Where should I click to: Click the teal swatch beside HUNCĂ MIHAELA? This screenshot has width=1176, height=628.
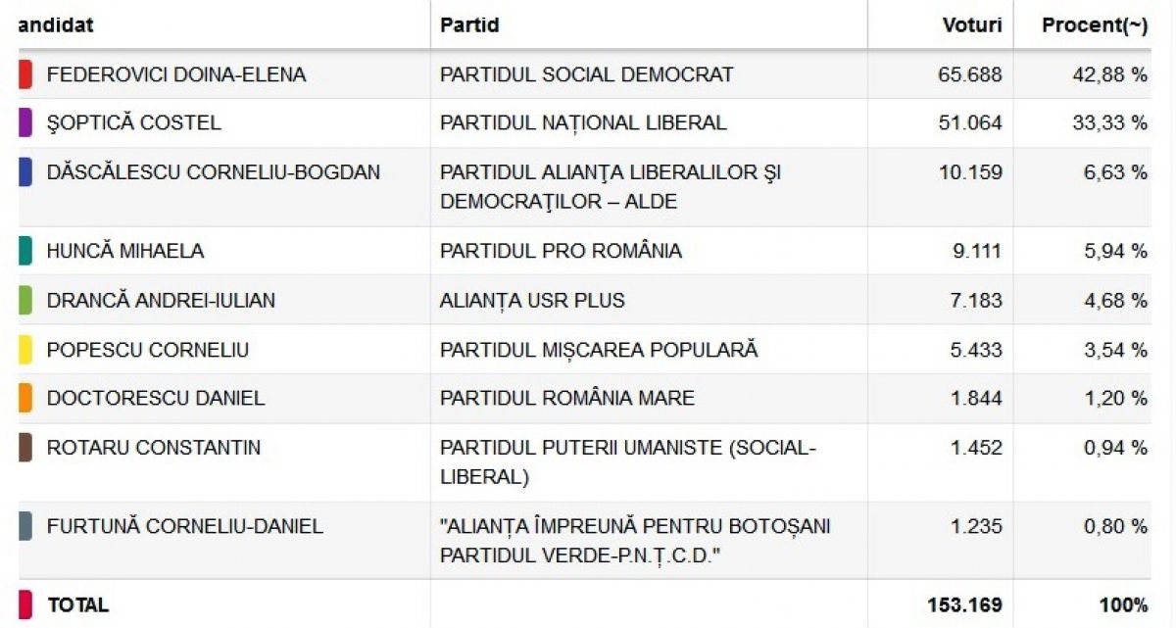click(x=24, y=251)
